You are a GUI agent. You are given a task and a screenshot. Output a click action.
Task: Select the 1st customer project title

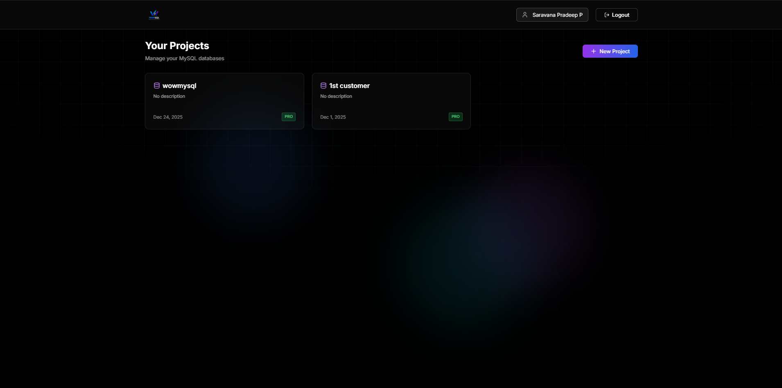click(x=349, y=86)
